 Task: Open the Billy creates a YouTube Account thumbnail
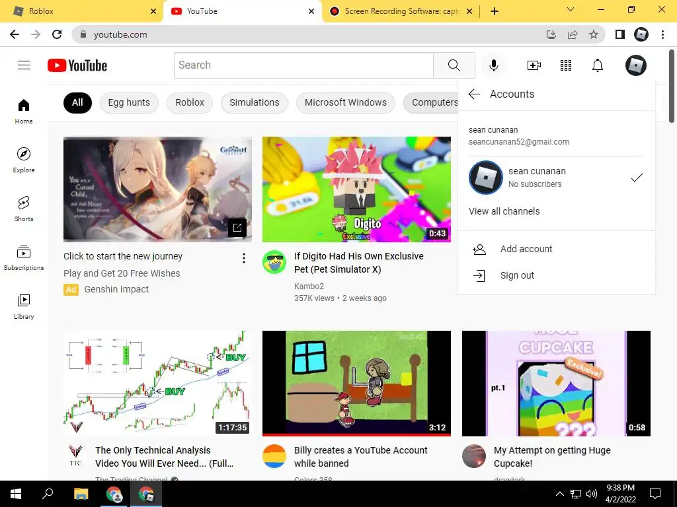356,384
